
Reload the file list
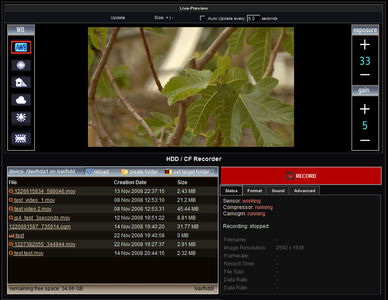(98, 172)
